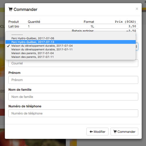Image resolution: width=146 pixels, height=146 pixels.
Task: Pick Maison des parents, 2017-07-11
Action: pyautogui.click(x=70, y=57)
